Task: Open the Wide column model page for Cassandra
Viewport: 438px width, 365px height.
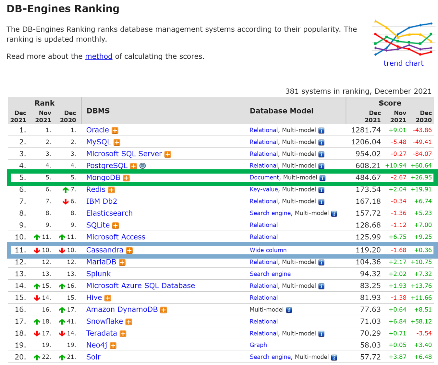Action: pos(268,250)
